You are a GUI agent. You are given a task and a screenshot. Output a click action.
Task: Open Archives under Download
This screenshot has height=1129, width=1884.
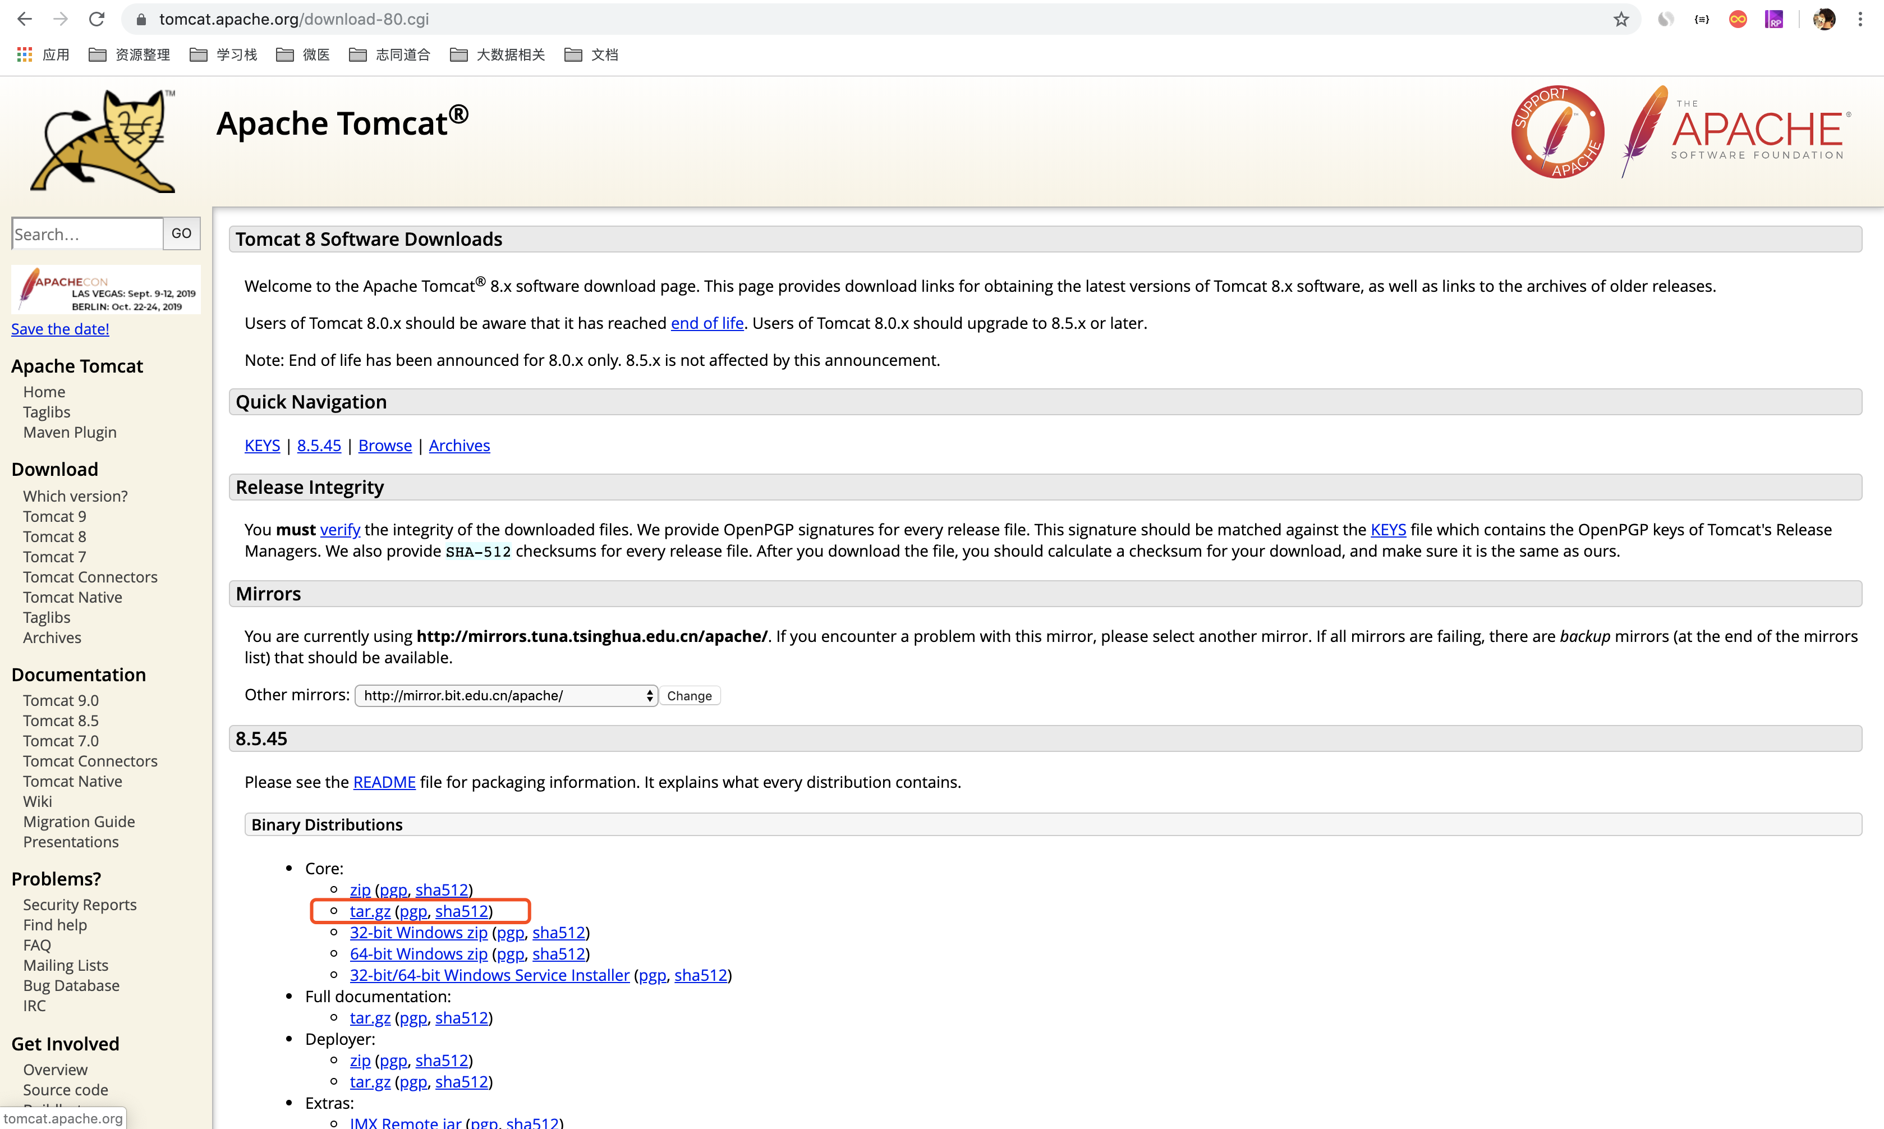(x=52, y=637)
